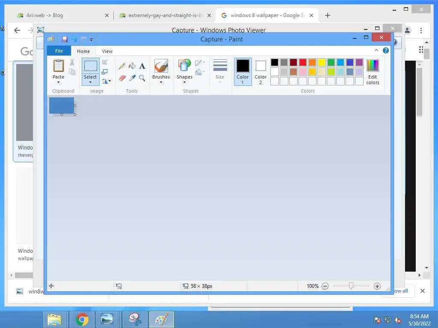Click the Save icon in quick access toolbar
Screen dimensions: 438x328
point(65,39)
